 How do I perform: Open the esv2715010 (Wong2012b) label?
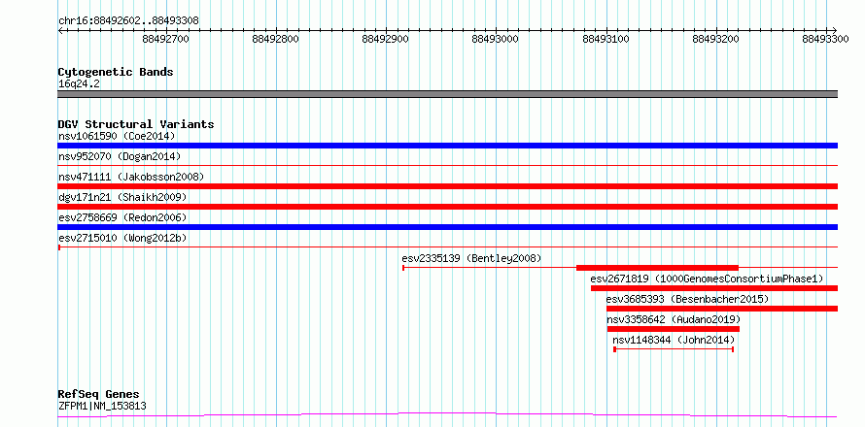[122, 238]
